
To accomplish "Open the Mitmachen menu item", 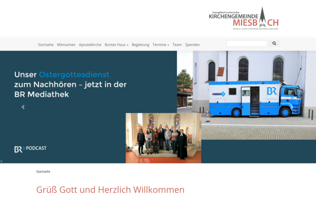I will click(66, 45).
